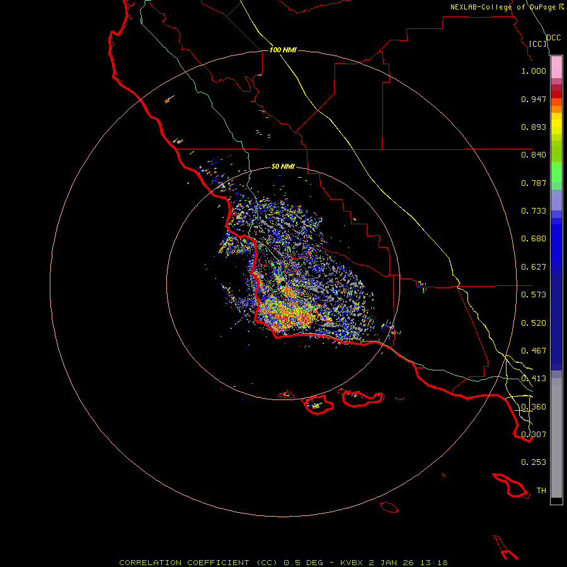Click the [CC] units label

click(538, 43)
